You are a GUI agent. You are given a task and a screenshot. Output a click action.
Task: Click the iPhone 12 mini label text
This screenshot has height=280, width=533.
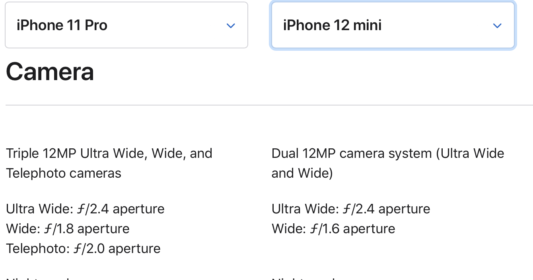(x=332, y=25)
